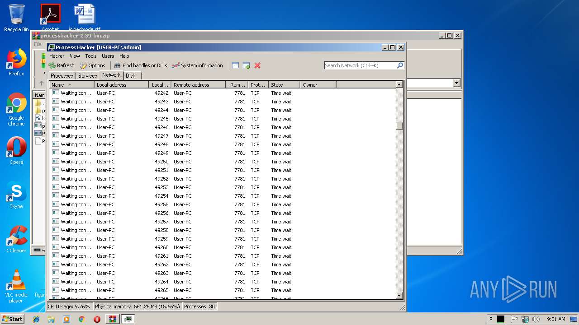
Task: Sort by the State column header
Action: pyautogui.click(x=285, y=84)
